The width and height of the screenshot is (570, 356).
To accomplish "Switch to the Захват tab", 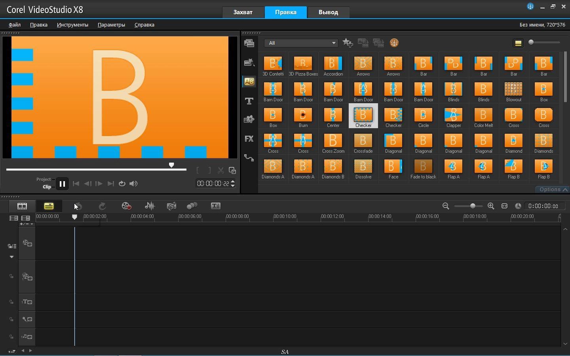I will pos(243,12).
